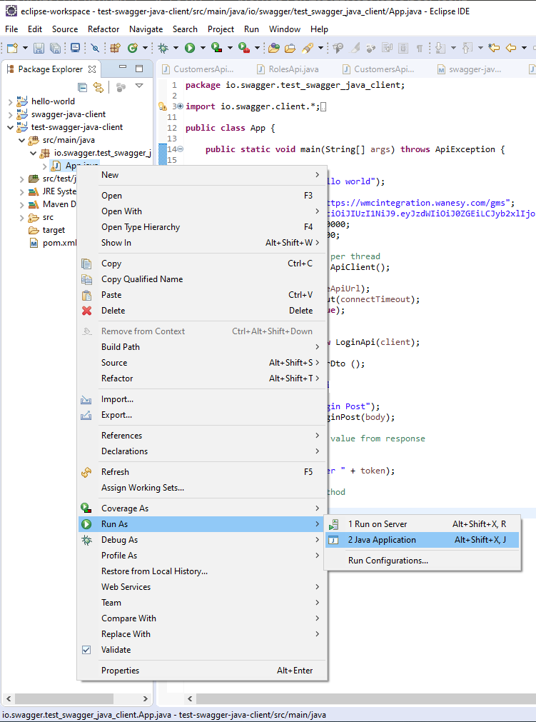Click the Debug bug icon in toolbar
Viewport: 536px width, 722px height.
(x=163, y=48)
